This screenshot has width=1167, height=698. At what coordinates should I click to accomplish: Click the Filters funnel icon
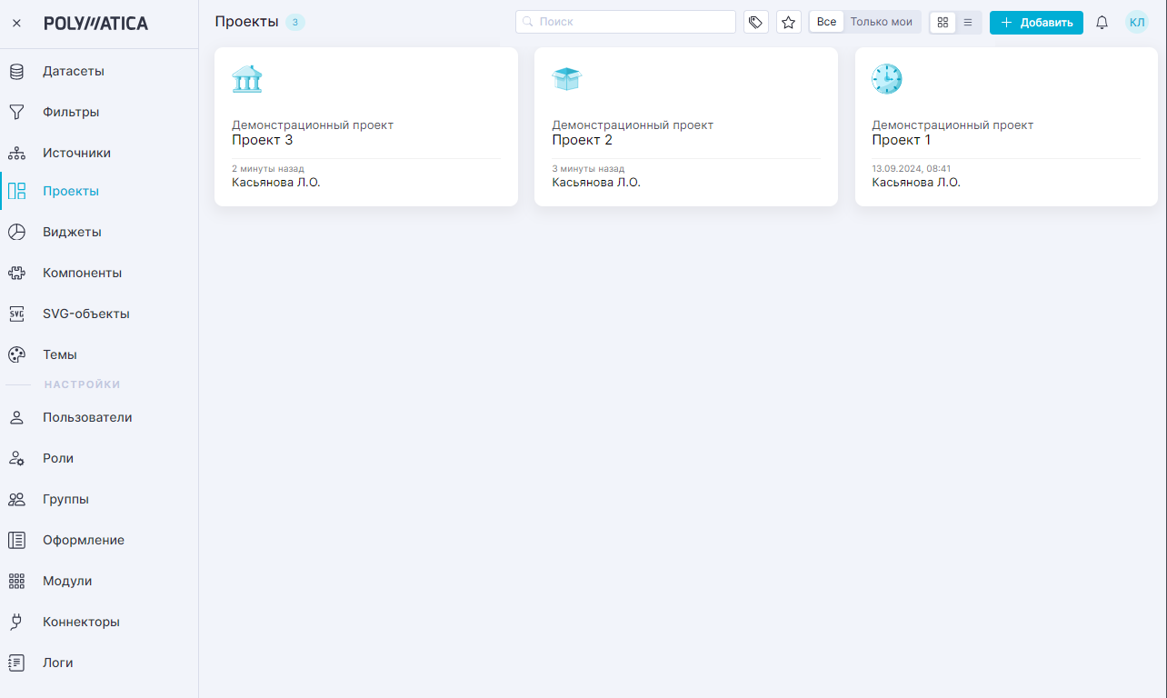(16, 112)
